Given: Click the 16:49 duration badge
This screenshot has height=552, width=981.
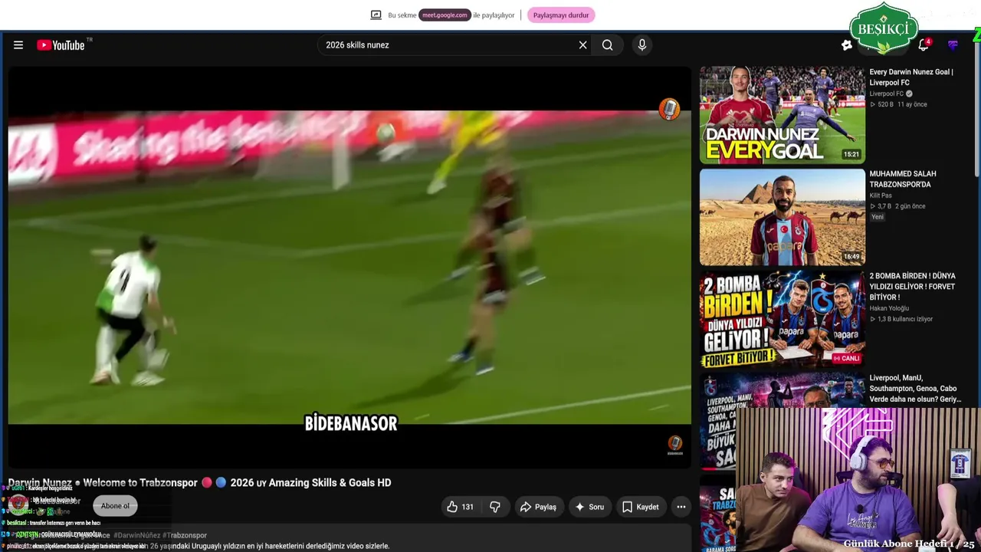Looking at the screenshot, I should click(851, 256).
